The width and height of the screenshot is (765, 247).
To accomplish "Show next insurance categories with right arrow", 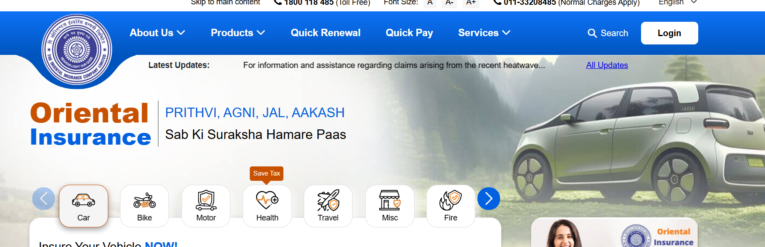I will (x=489, y=199).
